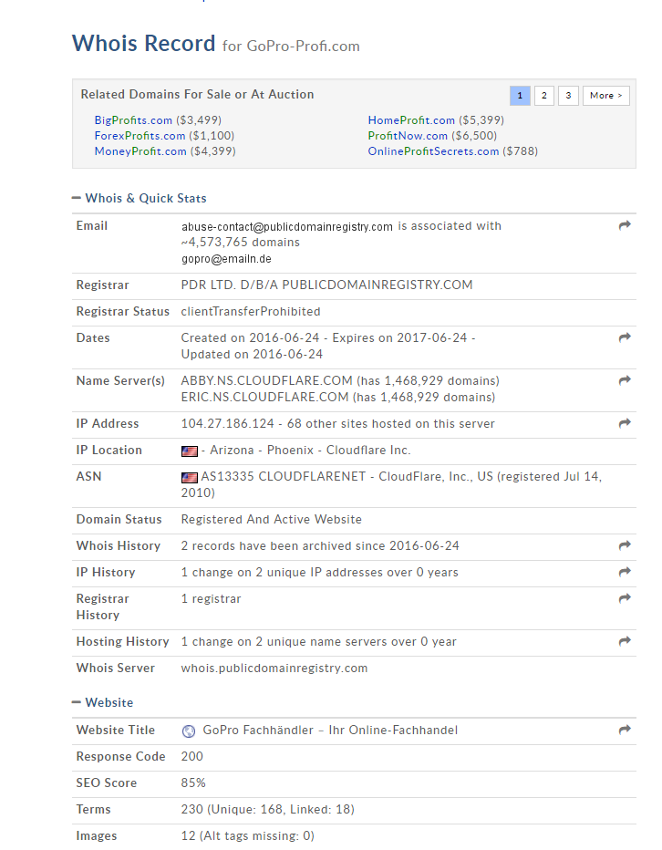The width and height of the screenshot is (662, 850).
Task: Open the BigProfits.com domain link
Action: pyautogui.click(x=133, y=120)
